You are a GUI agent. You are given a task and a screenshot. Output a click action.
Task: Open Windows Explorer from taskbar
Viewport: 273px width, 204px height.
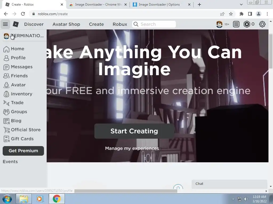pos(24,199)
